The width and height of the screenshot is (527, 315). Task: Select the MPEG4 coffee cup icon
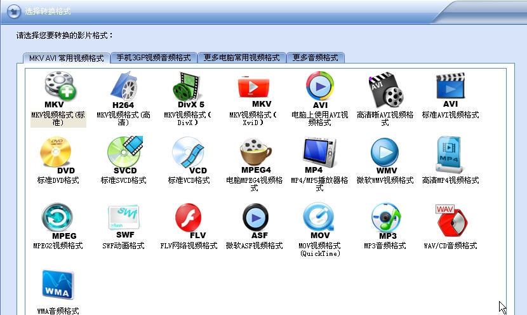point(256,156)
